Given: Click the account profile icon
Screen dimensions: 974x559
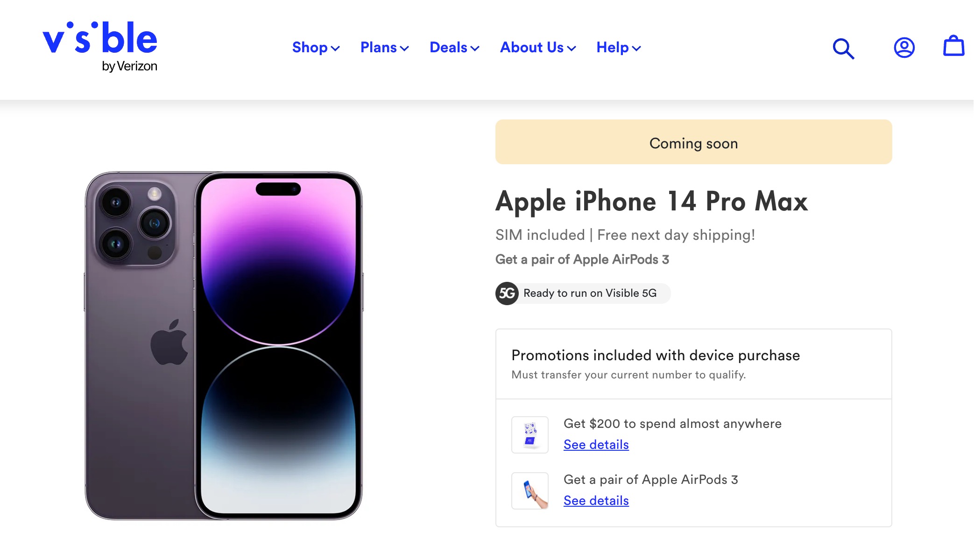Looking at the screenshot, I should click(x=903, y=47).
